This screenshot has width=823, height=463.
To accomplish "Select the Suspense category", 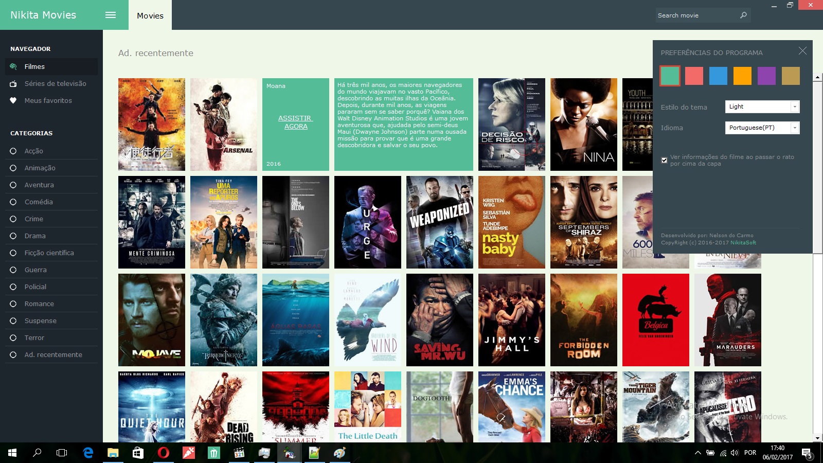I will (x=51, y=320).
